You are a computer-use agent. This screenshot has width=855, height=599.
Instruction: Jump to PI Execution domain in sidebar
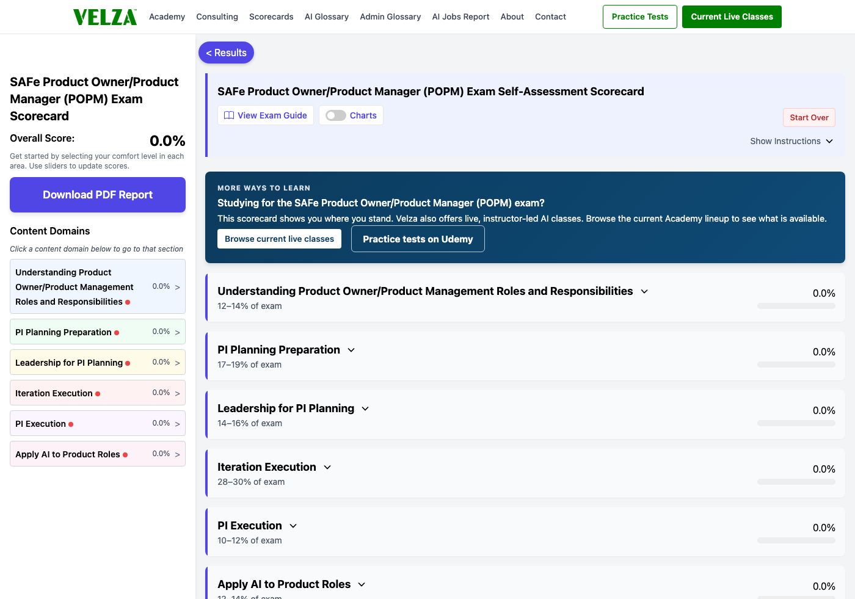click(98, 423)
